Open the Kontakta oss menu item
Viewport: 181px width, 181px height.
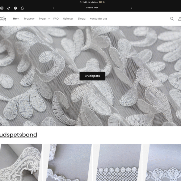pyautogui.click(x=98, y=19)
